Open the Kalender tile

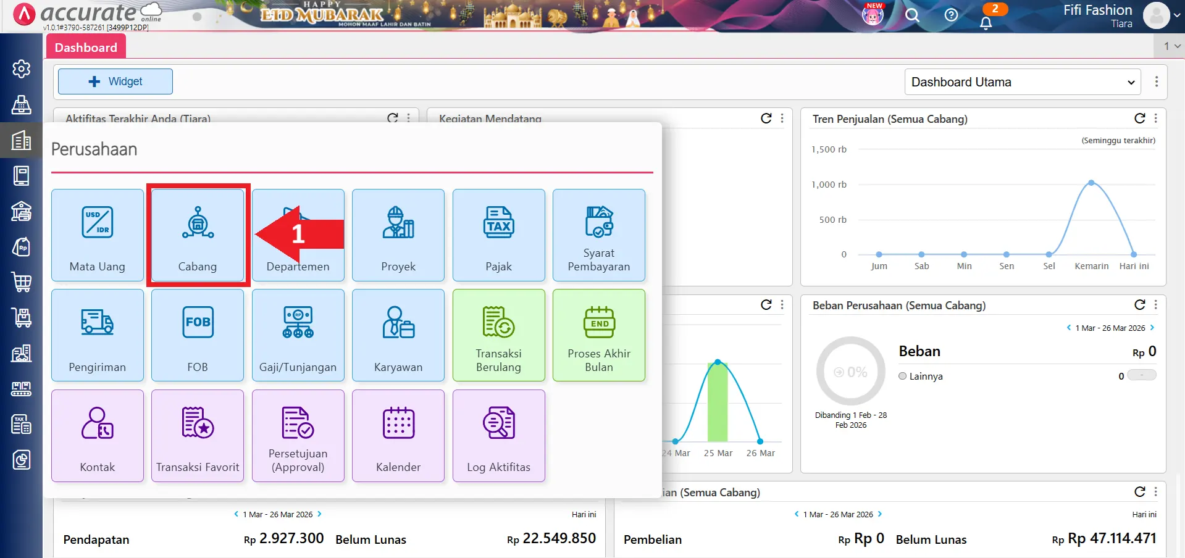coord(398,436)
